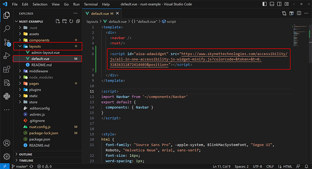
Task: Open the Extensions view
Action: point(7,69)
